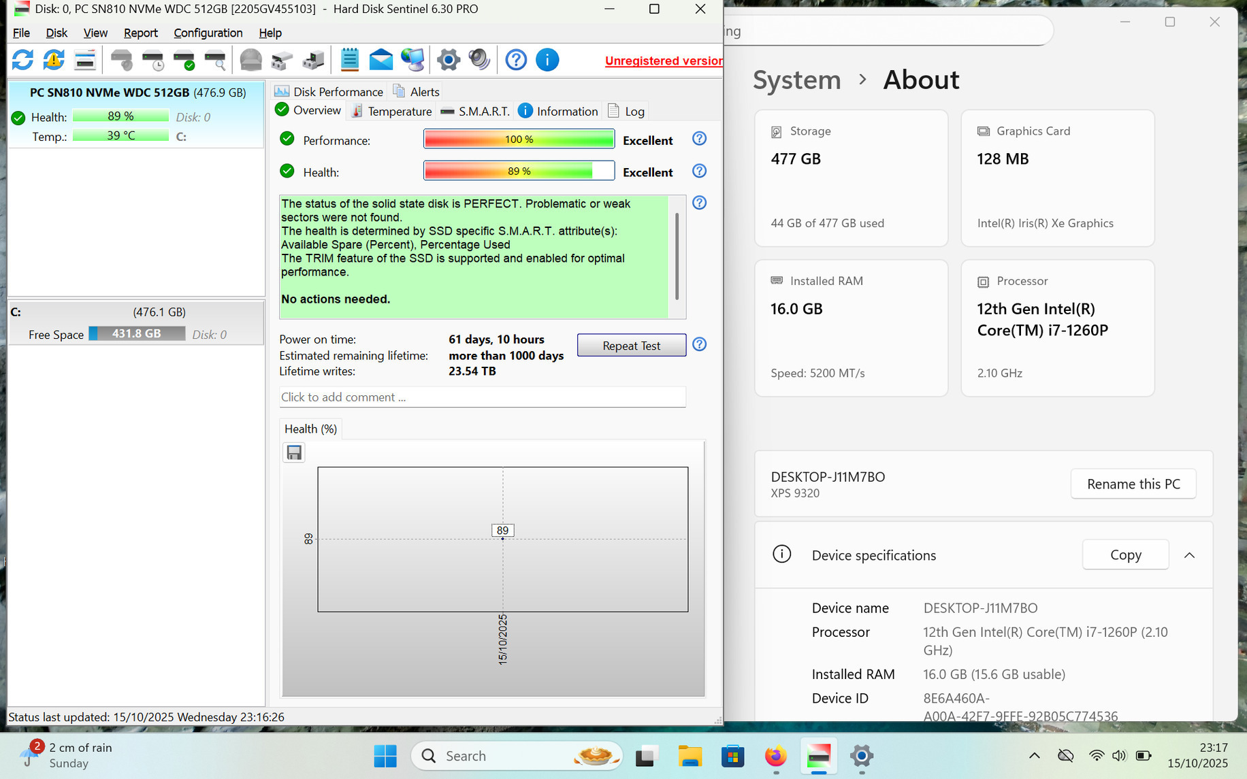Image resolution: width=1247 pixels, height=779 pixels.
Task: Select the PC SN810 NVMe WDC 512GB disk entry
Action: tap(136, 114)
